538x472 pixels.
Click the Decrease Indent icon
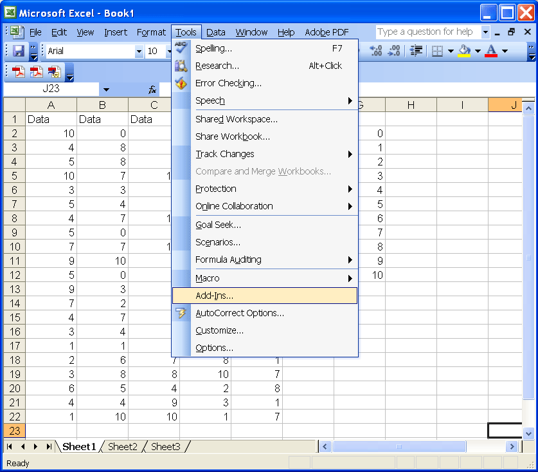coord(416,51)
